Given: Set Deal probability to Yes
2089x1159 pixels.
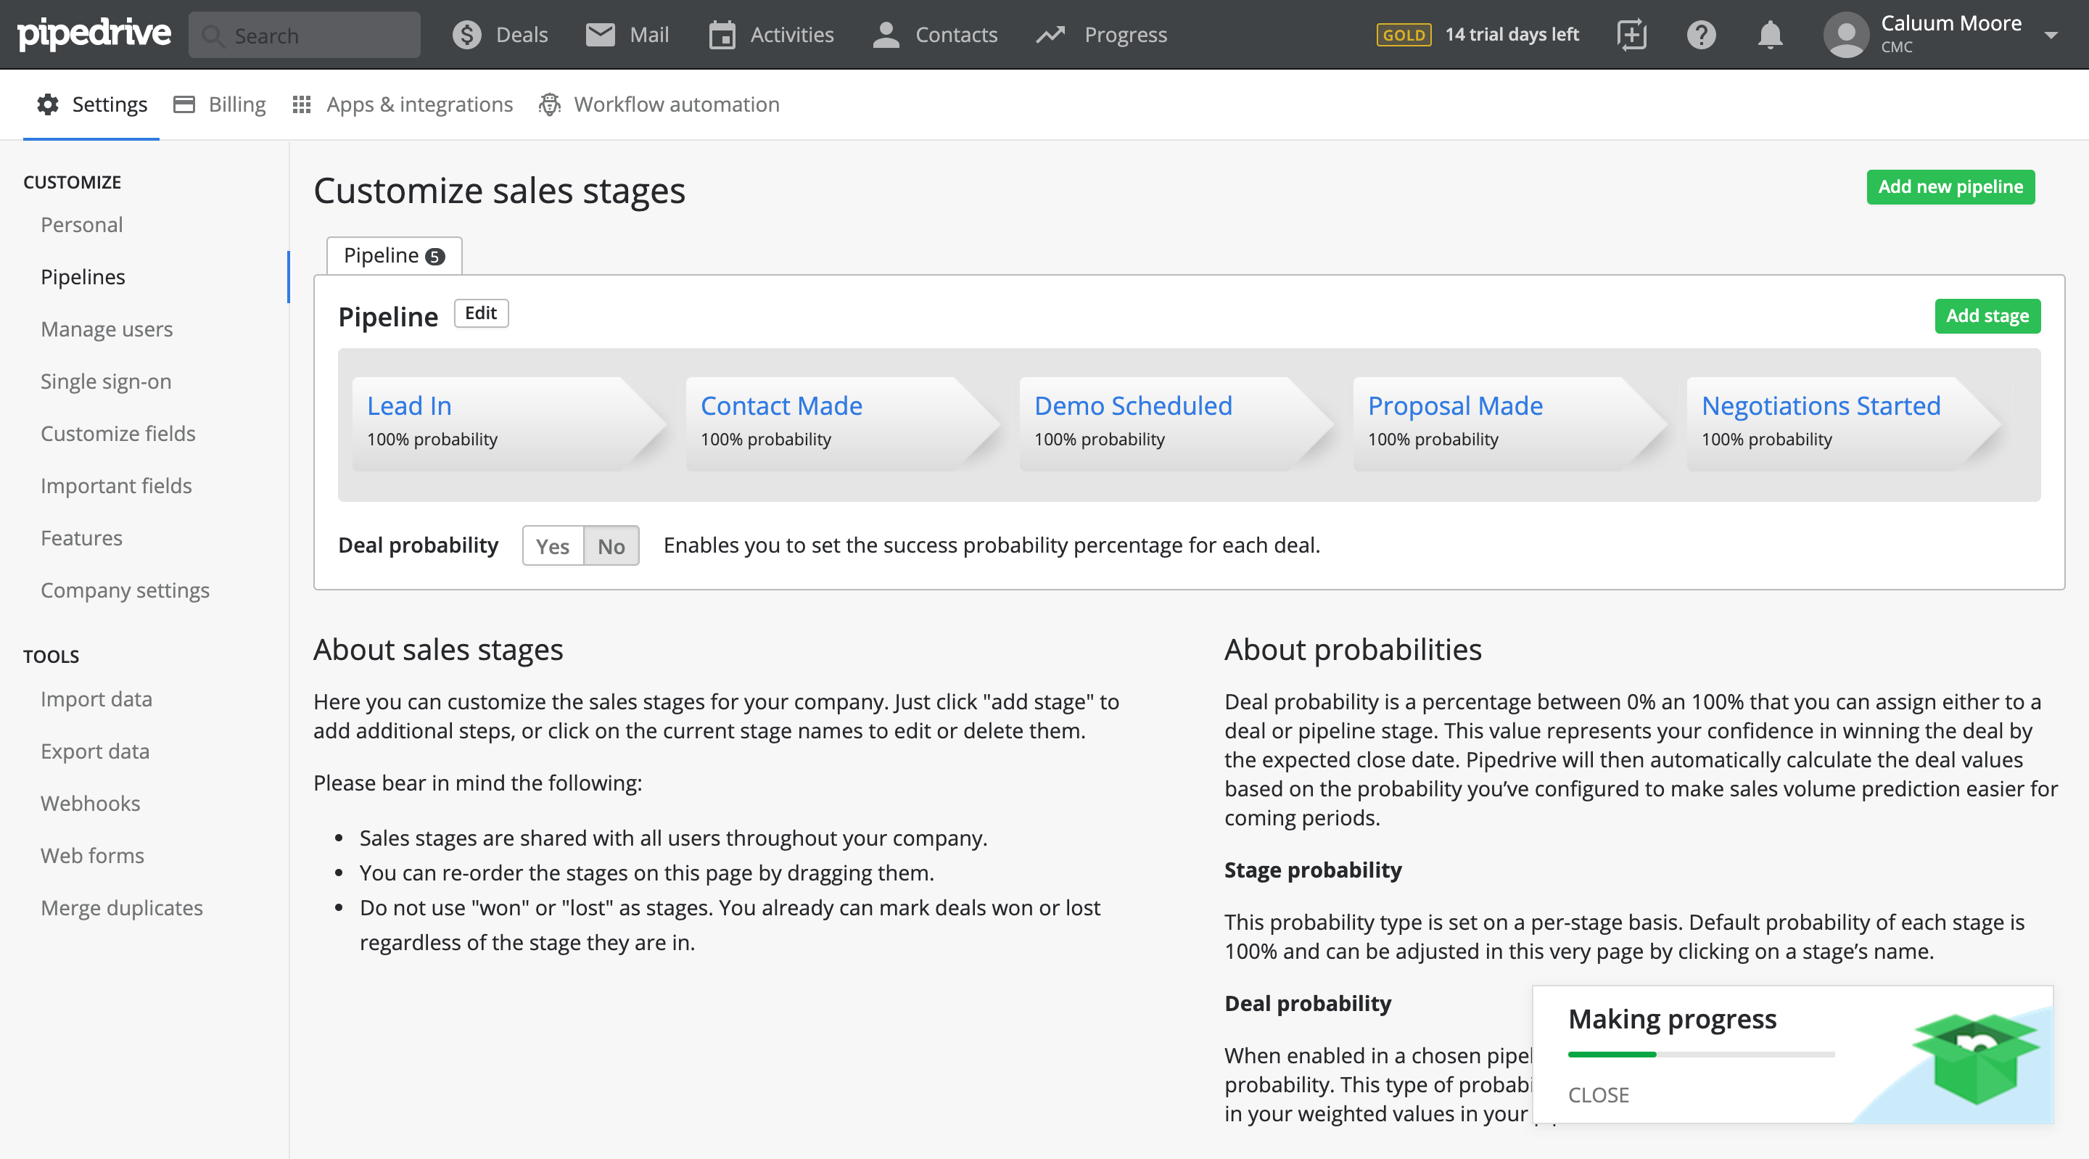Looking at the screenshot, I should (552, 546).
